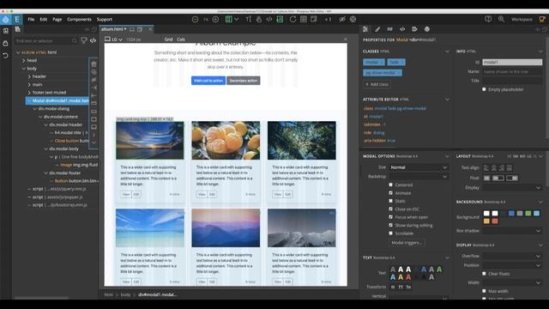Click the search magnifier icon at top right
549x309 pixels.
501,19
